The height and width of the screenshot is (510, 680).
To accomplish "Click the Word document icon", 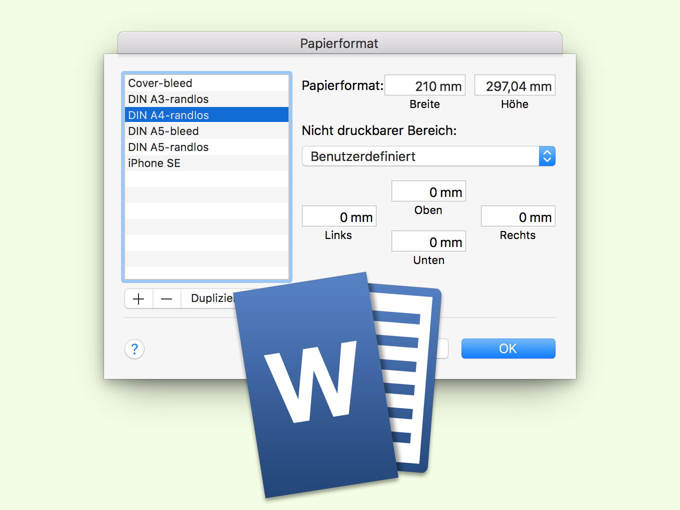I will (337, 385).
